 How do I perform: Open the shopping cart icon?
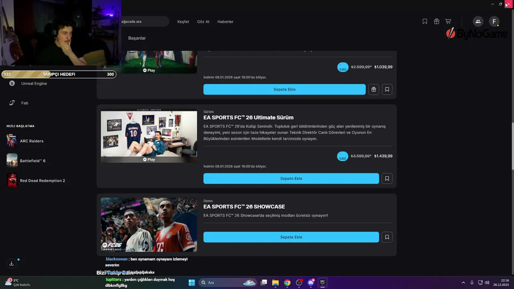(448, 21)
